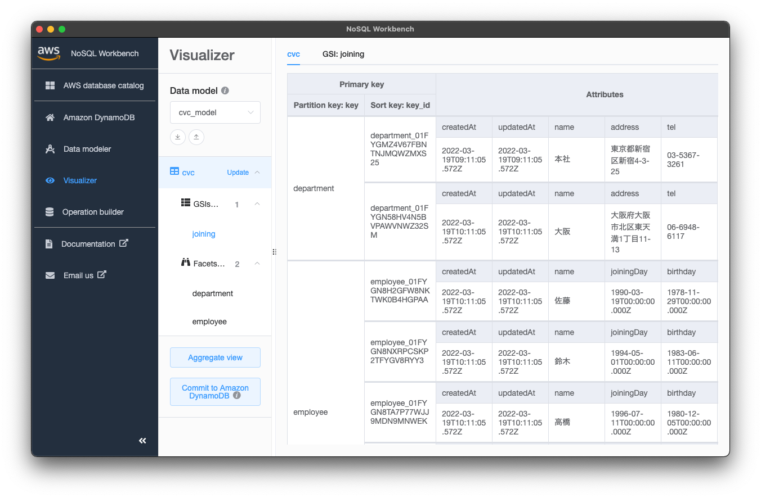Collapse the cvc table chevron

(x=257, y=172)
